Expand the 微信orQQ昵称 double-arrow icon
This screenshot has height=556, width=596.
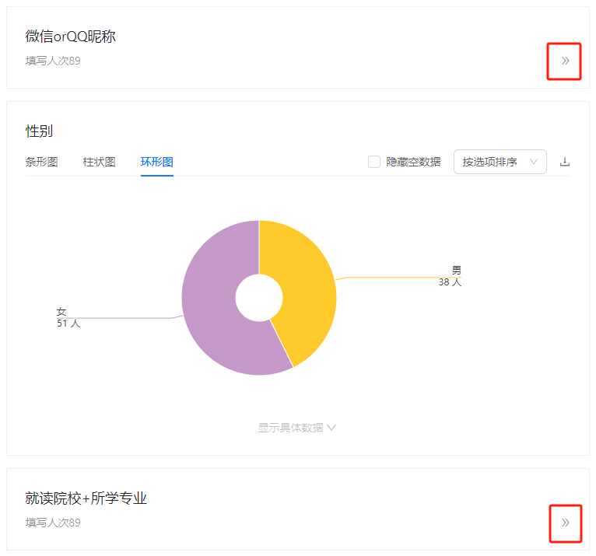tap(565, 61)
